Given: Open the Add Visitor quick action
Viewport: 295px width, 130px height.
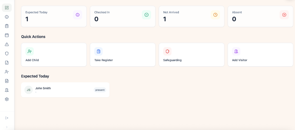Looking at the screenshot, I should coord(260,55).
